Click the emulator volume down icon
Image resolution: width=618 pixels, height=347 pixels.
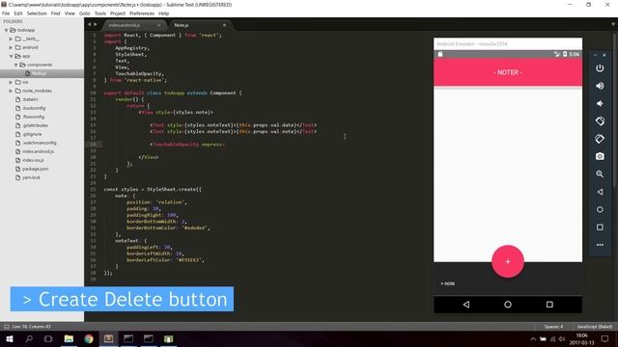600,103
